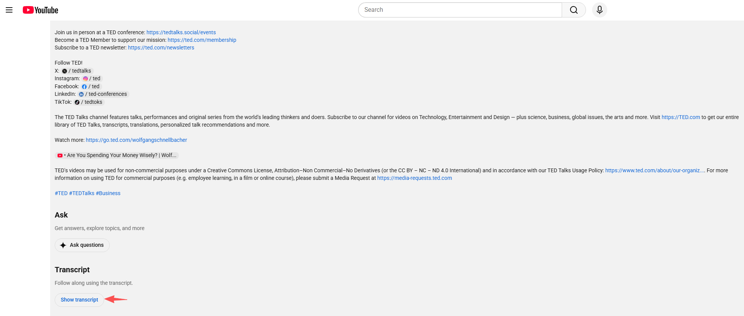744x316 pixels.
Task: Open the ted.com/membership link
Action: 202,40
